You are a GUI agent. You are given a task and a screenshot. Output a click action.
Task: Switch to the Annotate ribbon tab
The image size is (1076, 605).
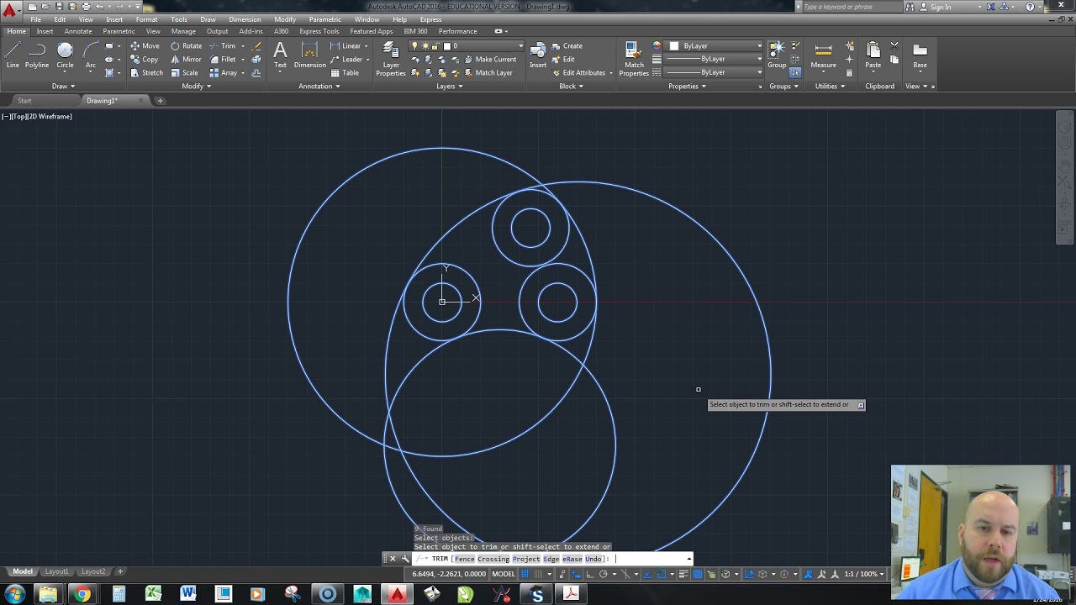tap(78, 31)
